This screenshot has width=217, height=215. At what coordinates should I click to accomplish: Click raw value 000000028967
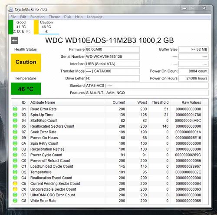188,166
